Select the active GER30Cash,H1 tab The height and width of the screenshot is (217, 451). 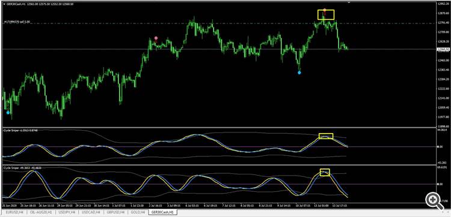(162, 212)
